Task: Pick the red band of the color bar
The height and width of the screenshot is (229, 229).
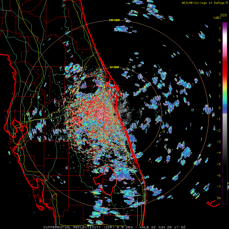Action: [x=225, y=69]
